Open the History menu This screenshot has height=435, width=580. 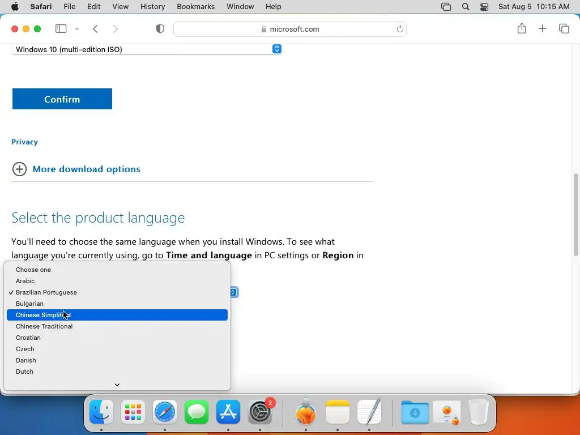pos(152,7)
